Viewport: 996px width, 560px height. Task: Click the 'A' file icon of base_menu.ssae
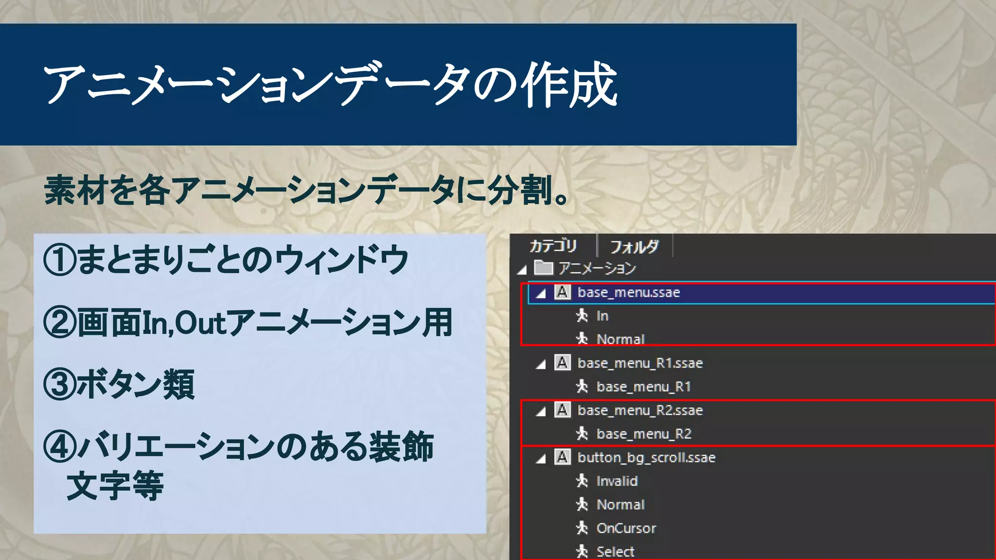pyautogui.click(x=562, y=292)
